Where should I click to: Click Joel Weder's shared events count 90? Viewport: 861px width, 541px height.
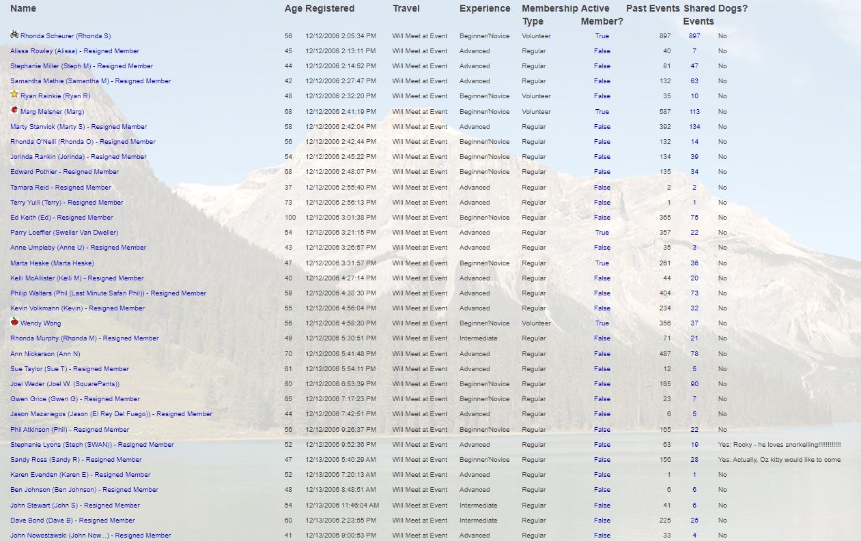tap(694, 384)
